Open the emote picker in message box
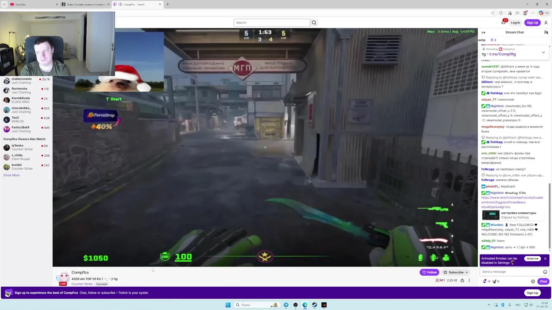Viewport: 552px width, 310px height. tap(545, 272)
